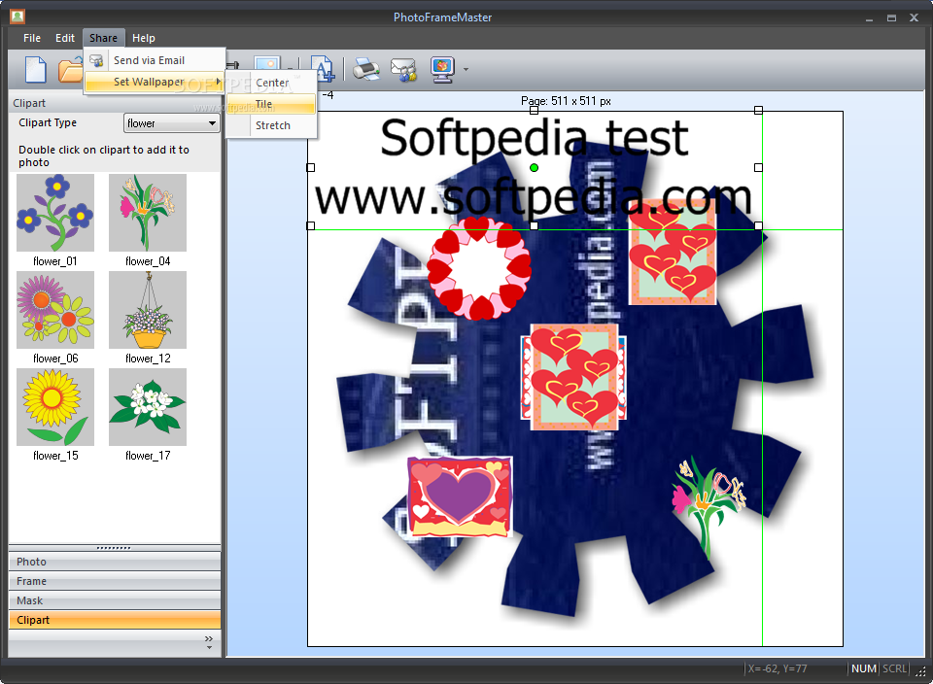Screen dimensions: 933x684
Task: Click the Softpedia test text on canvas
Action: click(x=534, y=137)
